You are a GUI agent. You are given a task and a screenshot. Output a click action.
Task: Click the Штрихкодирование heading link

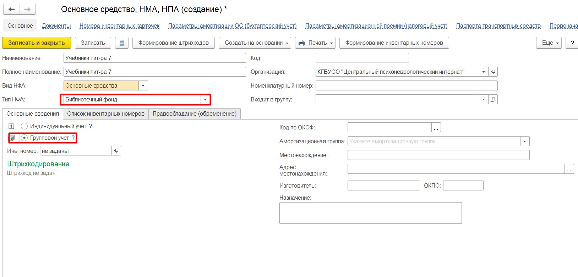pyautogui.click(x=38, y=164)
